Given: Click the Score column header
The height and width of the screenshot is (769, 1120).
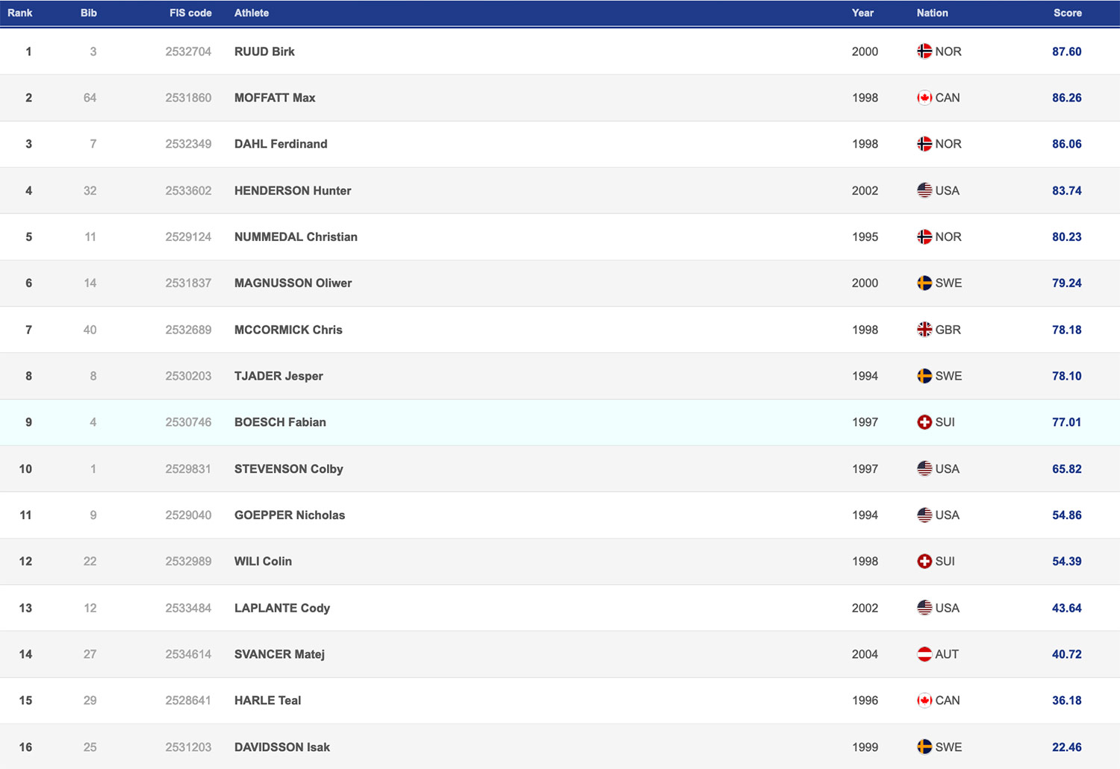Looking at the screenshot, I should coord(1067,13).
